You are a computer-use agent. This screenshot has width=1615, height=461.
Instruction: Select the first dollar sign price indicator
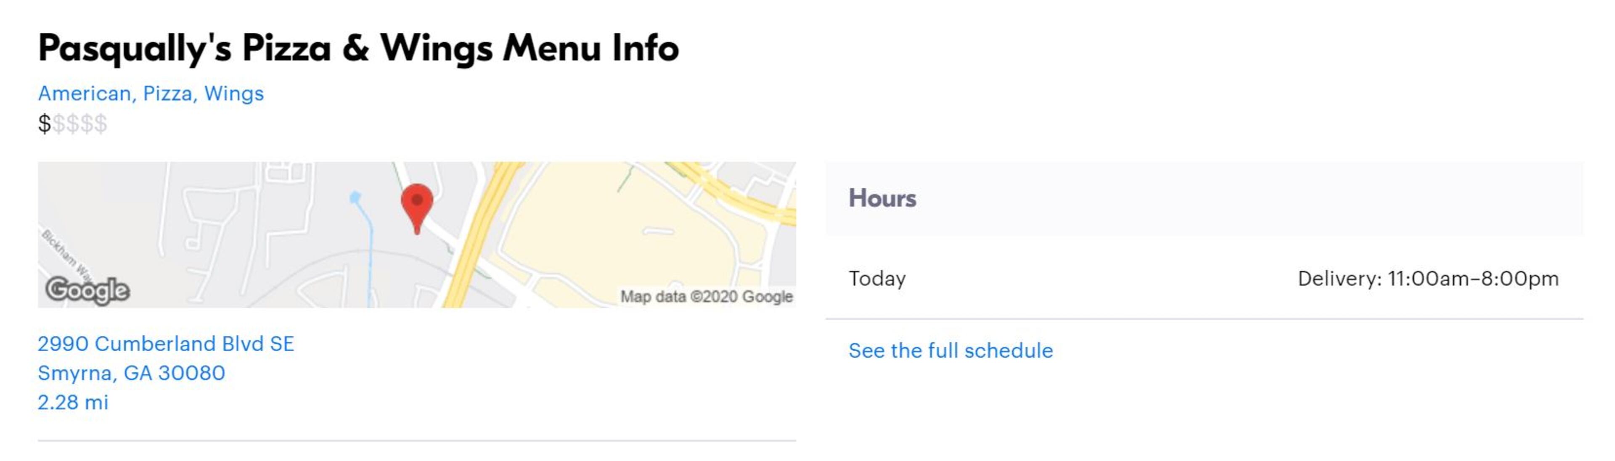[x=45, y=124]
